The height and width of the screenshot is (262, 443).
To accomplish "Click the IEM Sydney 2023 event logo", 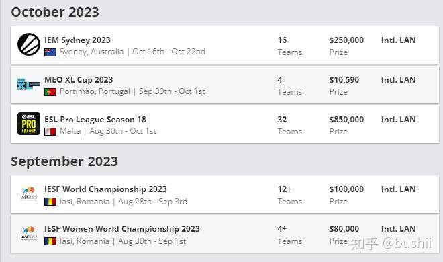I will point(29,44).
